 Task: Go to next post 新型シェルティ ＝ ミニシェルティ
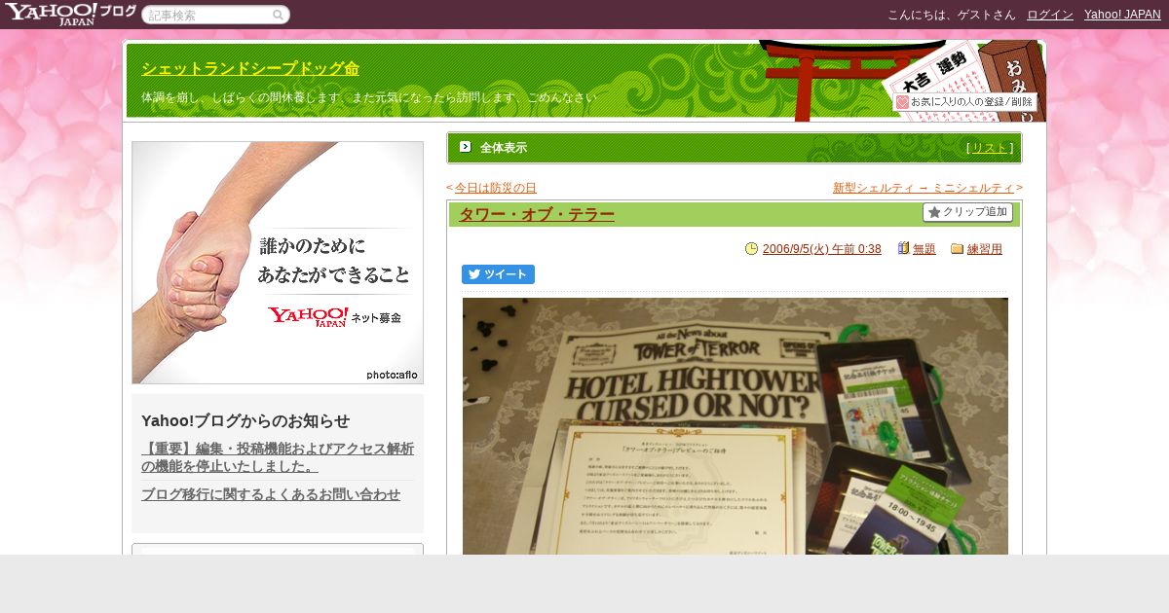[x=924, y=188]
